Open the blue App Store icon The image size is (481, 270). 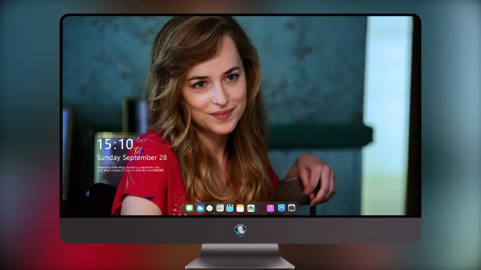pos(282,208)
